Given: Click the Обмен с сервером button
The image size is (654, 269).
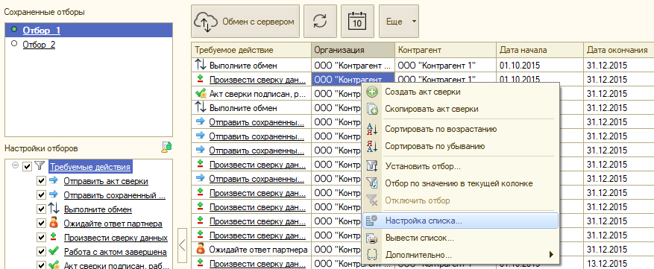Looking at the screenshot, I should click(245, 22).
